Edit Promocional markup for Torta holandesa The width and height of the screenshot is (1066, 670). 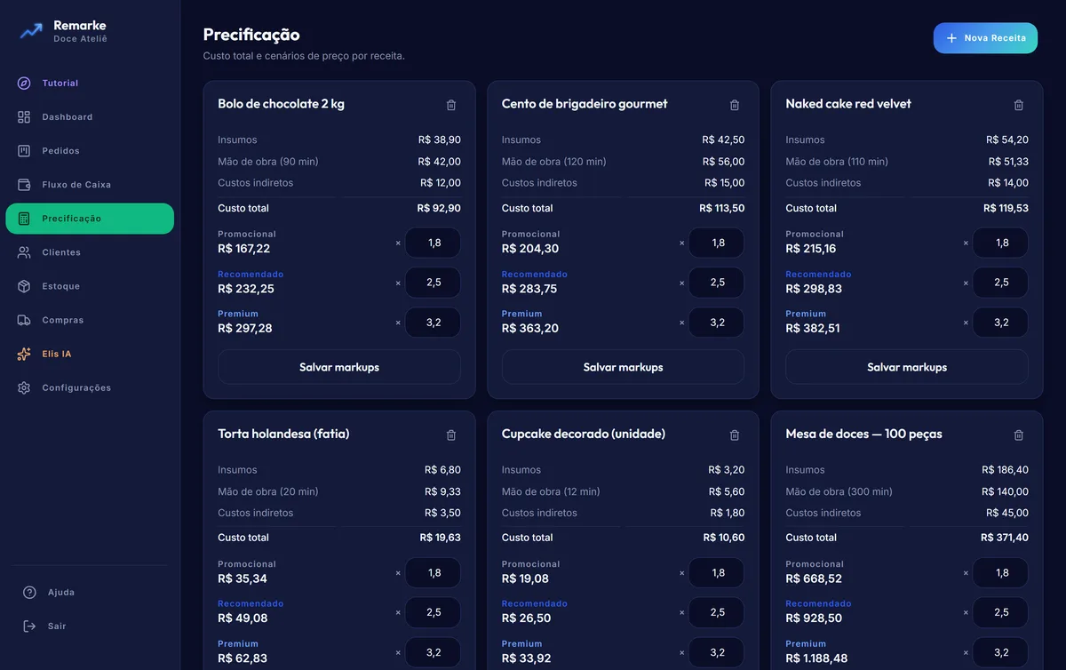434,573
